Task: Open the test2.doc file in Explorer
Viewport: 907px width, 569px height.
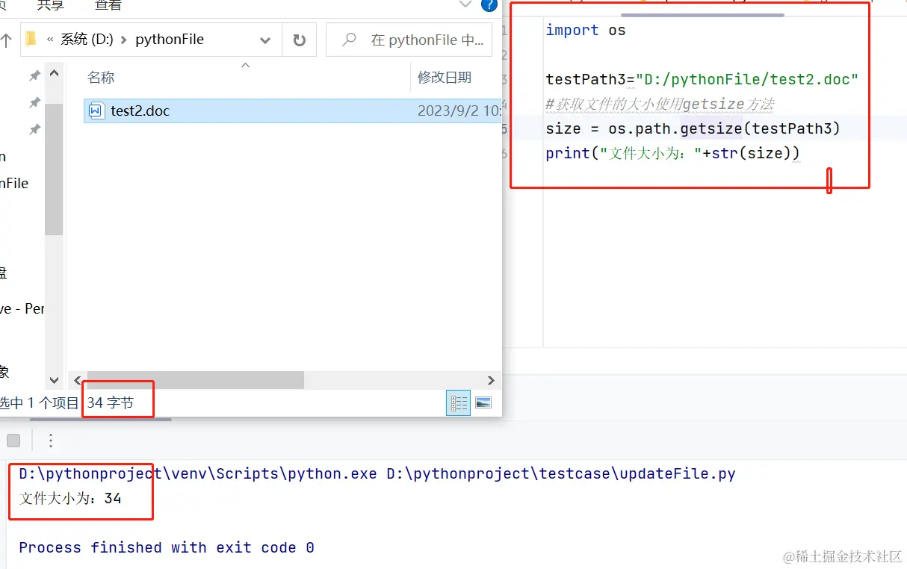Action: (140, 111)
